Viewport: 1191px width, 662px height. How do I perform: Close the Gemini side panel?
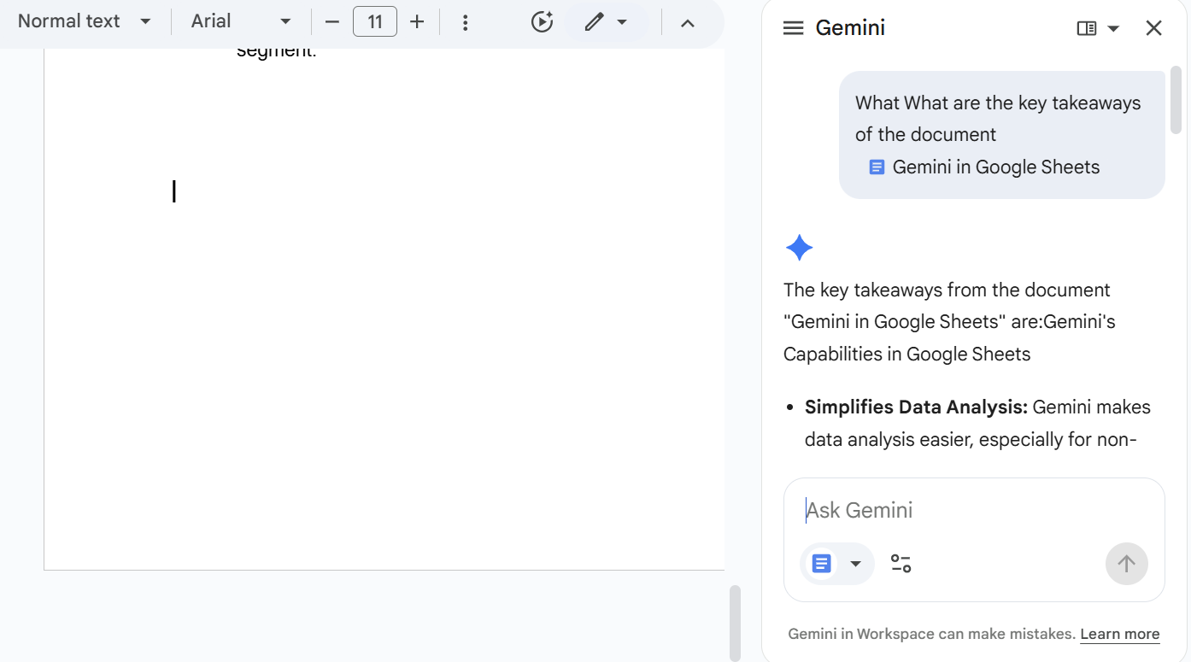(1153, 28)
